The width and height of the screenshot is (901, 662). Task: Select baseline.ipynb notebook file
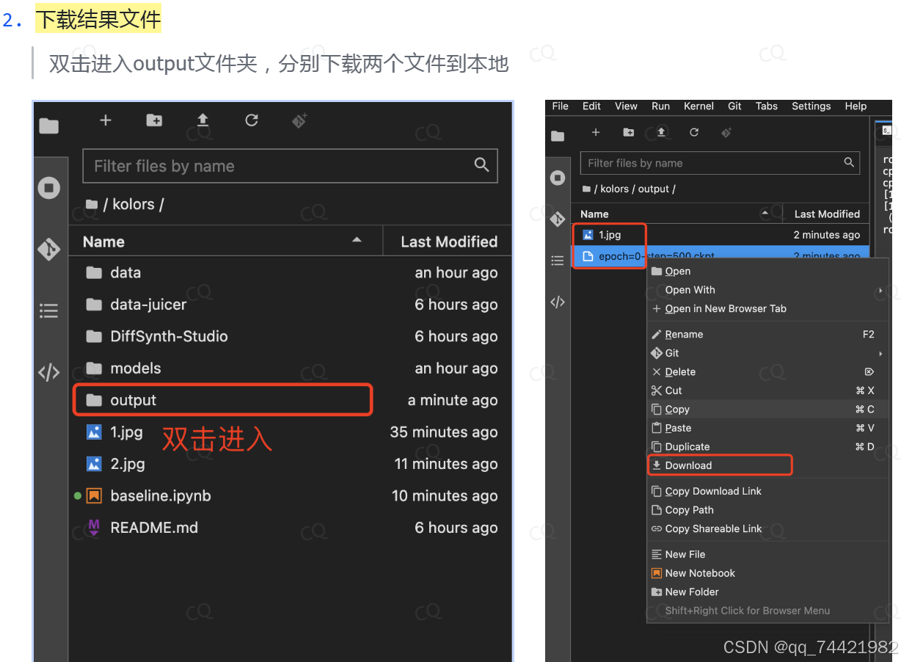160,496
